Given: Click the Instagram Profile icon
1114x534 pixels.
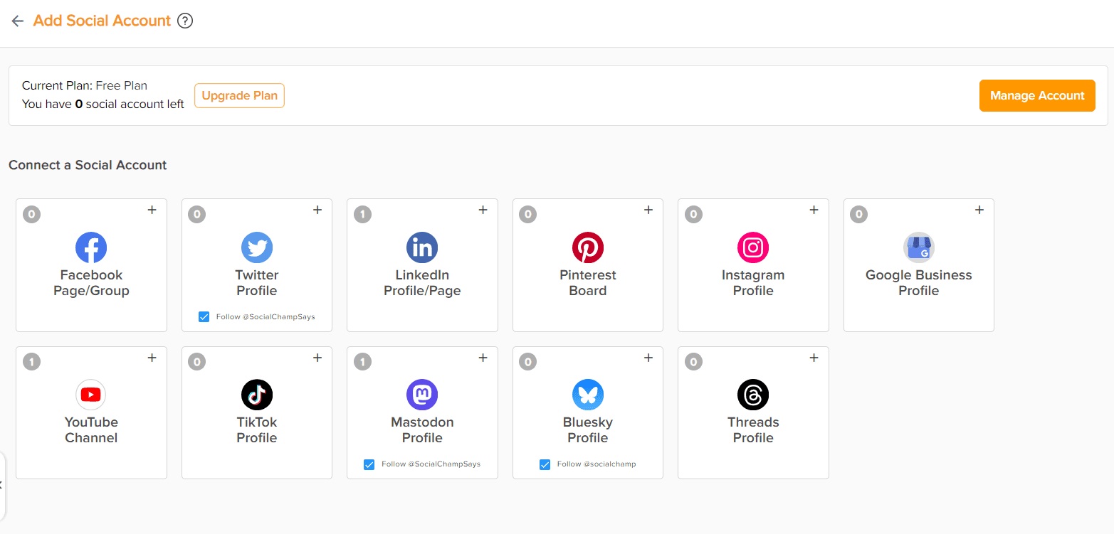Looking at the screenshot, I should [753, 247].
